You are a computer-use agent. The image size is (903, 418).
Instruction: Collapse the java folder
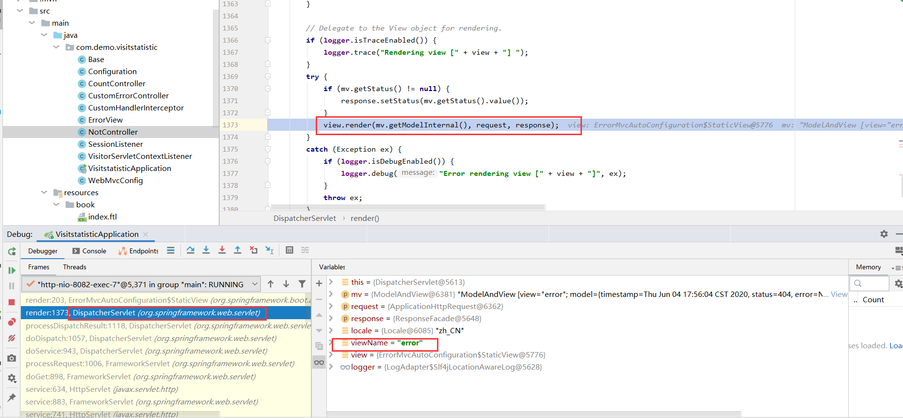coord(44,35)
